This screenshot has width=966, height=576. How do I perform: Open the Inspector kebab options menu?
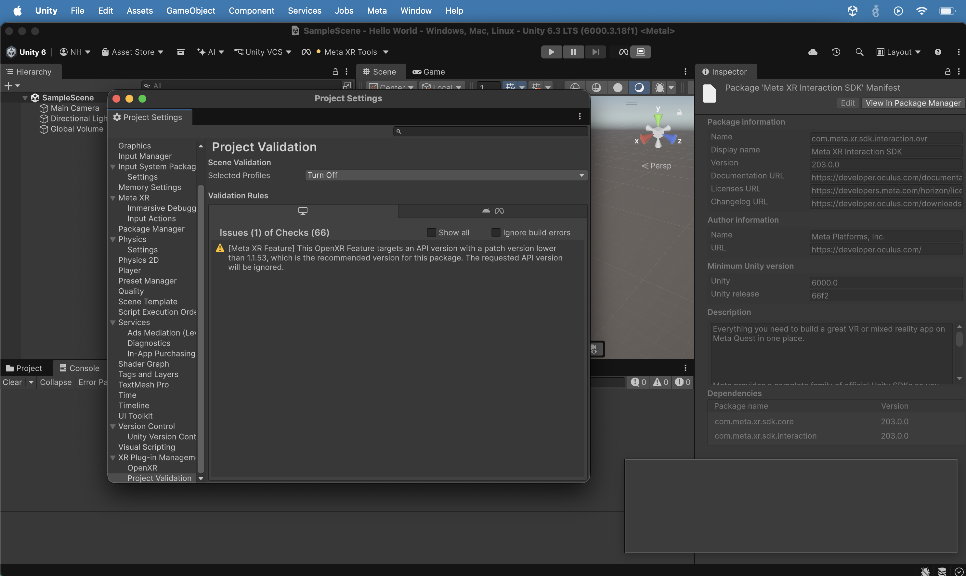tap(959, 72)
